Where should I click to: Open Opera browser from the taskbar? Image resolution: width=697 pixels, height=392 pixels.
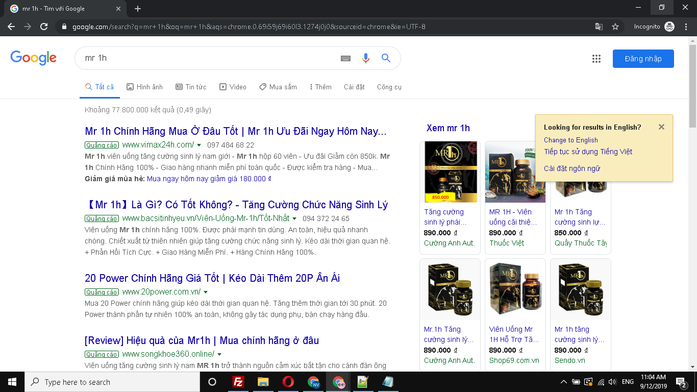tap(288, 382)
